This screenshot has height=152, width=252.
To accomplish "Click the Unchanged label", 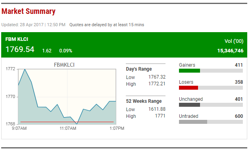I will 191,99.
